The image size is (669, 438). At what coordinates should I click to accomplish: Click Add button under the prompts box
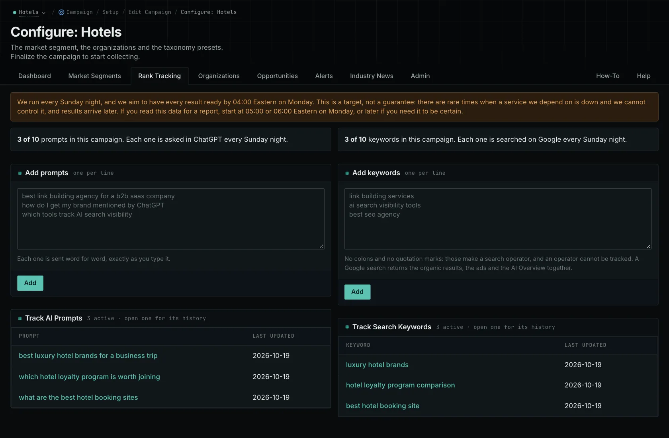click(x=30, y=283)
